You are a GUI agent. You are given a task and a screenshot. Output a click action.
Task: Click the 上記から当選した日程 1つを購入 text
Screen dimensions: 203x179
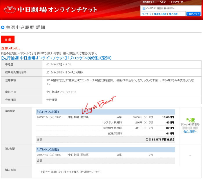pyautogui.click(x=70, y=172)
